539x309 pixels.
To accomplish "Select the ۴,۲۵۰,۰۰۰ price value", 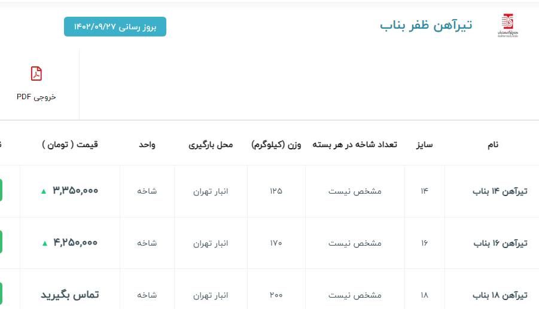I will pyautogui.click(x=75, y=243).
